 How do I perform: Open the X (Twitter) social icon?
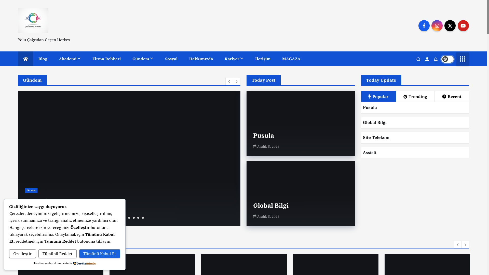[x=450, y=26]
